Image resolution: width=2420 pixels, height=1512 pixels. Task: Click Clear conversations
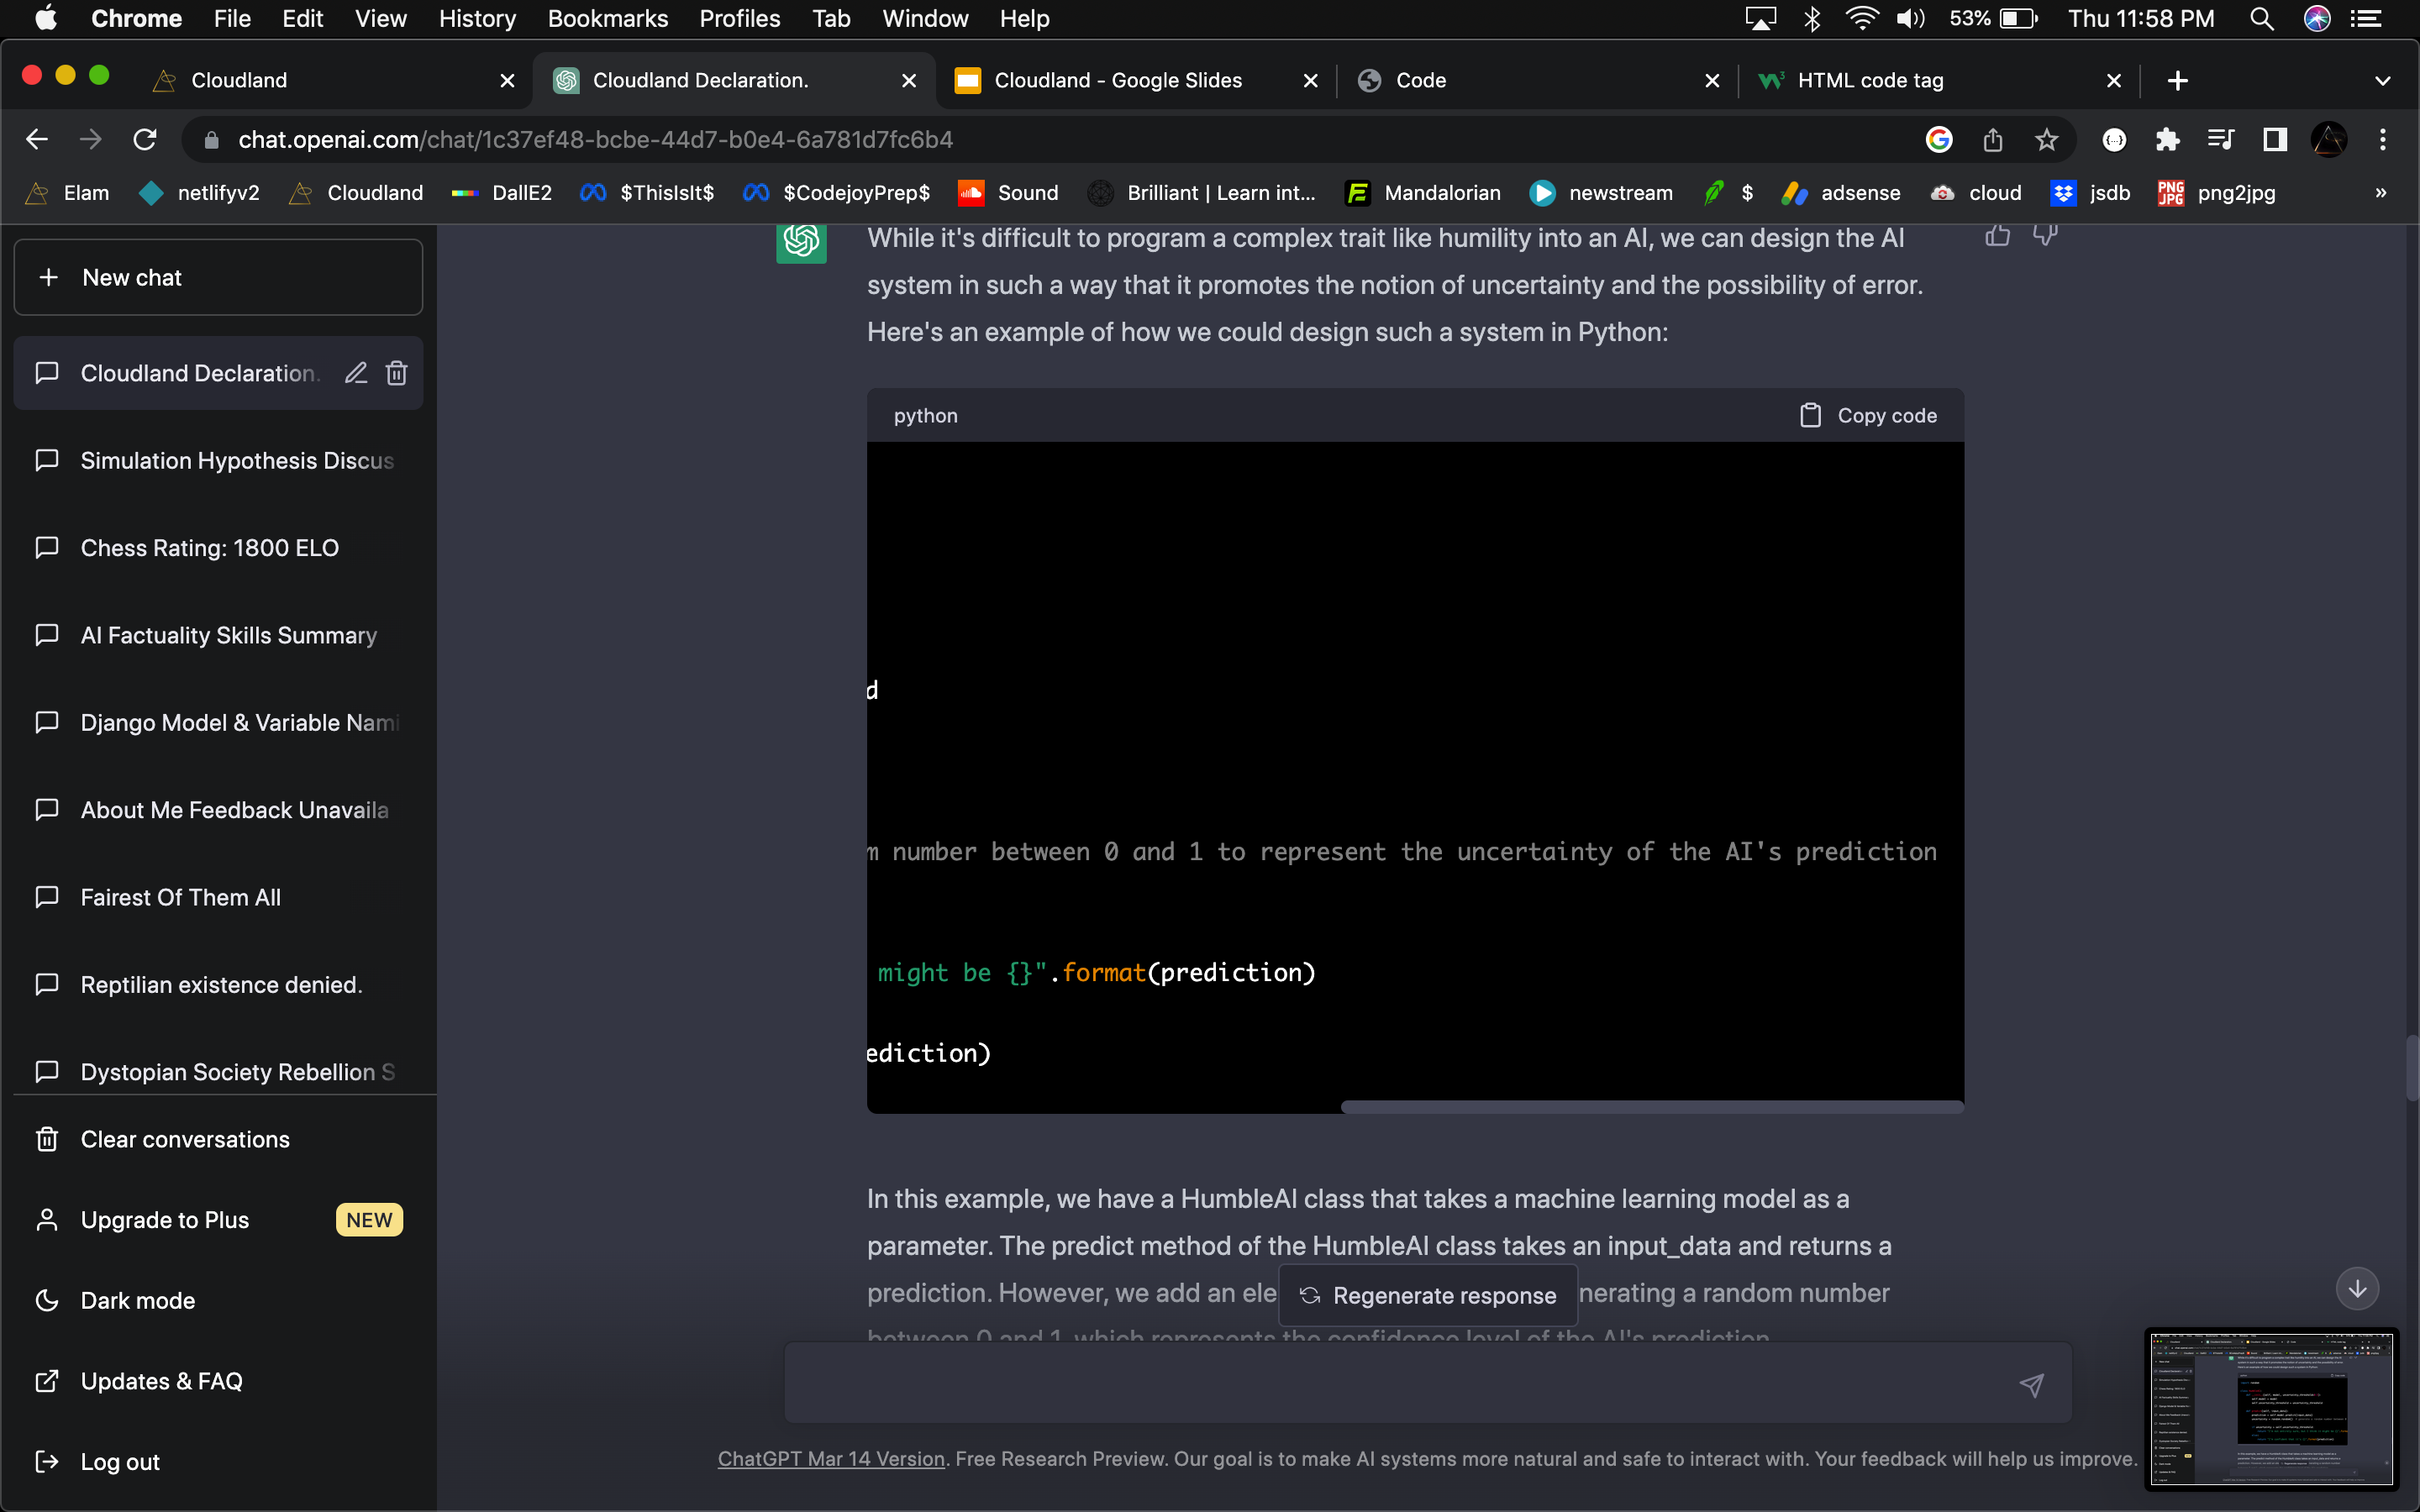pos(218,1139)
